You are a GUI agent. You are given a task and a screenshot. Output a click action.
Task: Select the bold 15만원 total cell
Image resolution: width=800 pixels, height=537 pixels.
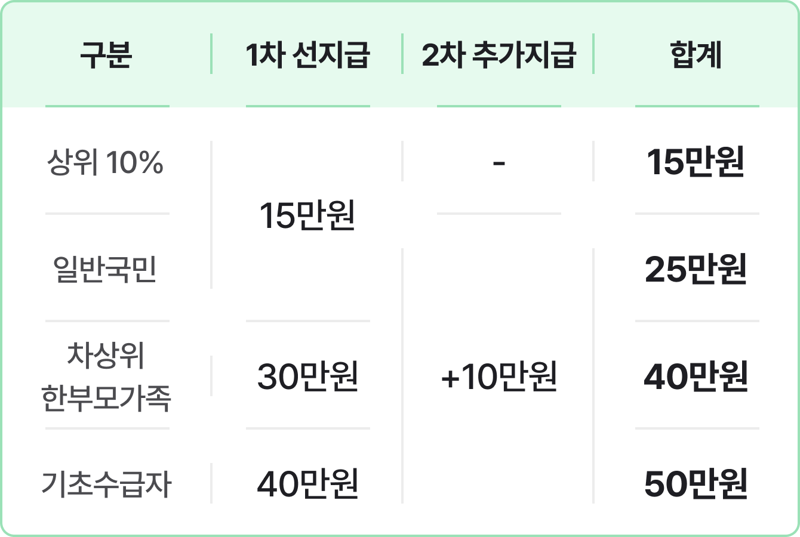[x=696, y=162]
